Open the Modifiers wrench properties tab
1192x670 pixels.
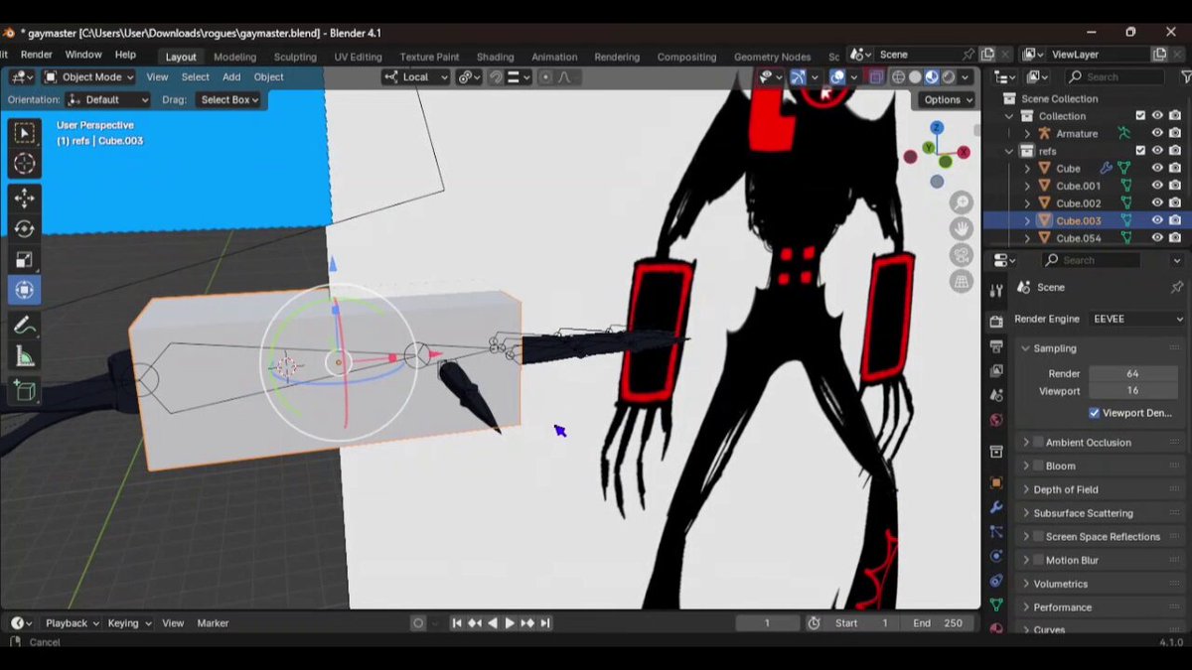996,507
